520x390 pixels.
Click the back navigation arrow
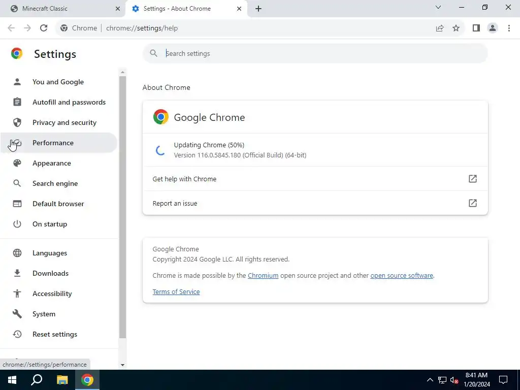(x=11, y=28)
